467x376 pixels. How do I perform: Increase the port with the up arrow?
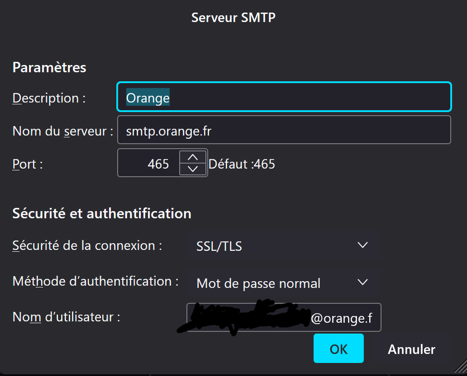pyautogui.click(x=193, y=157)
